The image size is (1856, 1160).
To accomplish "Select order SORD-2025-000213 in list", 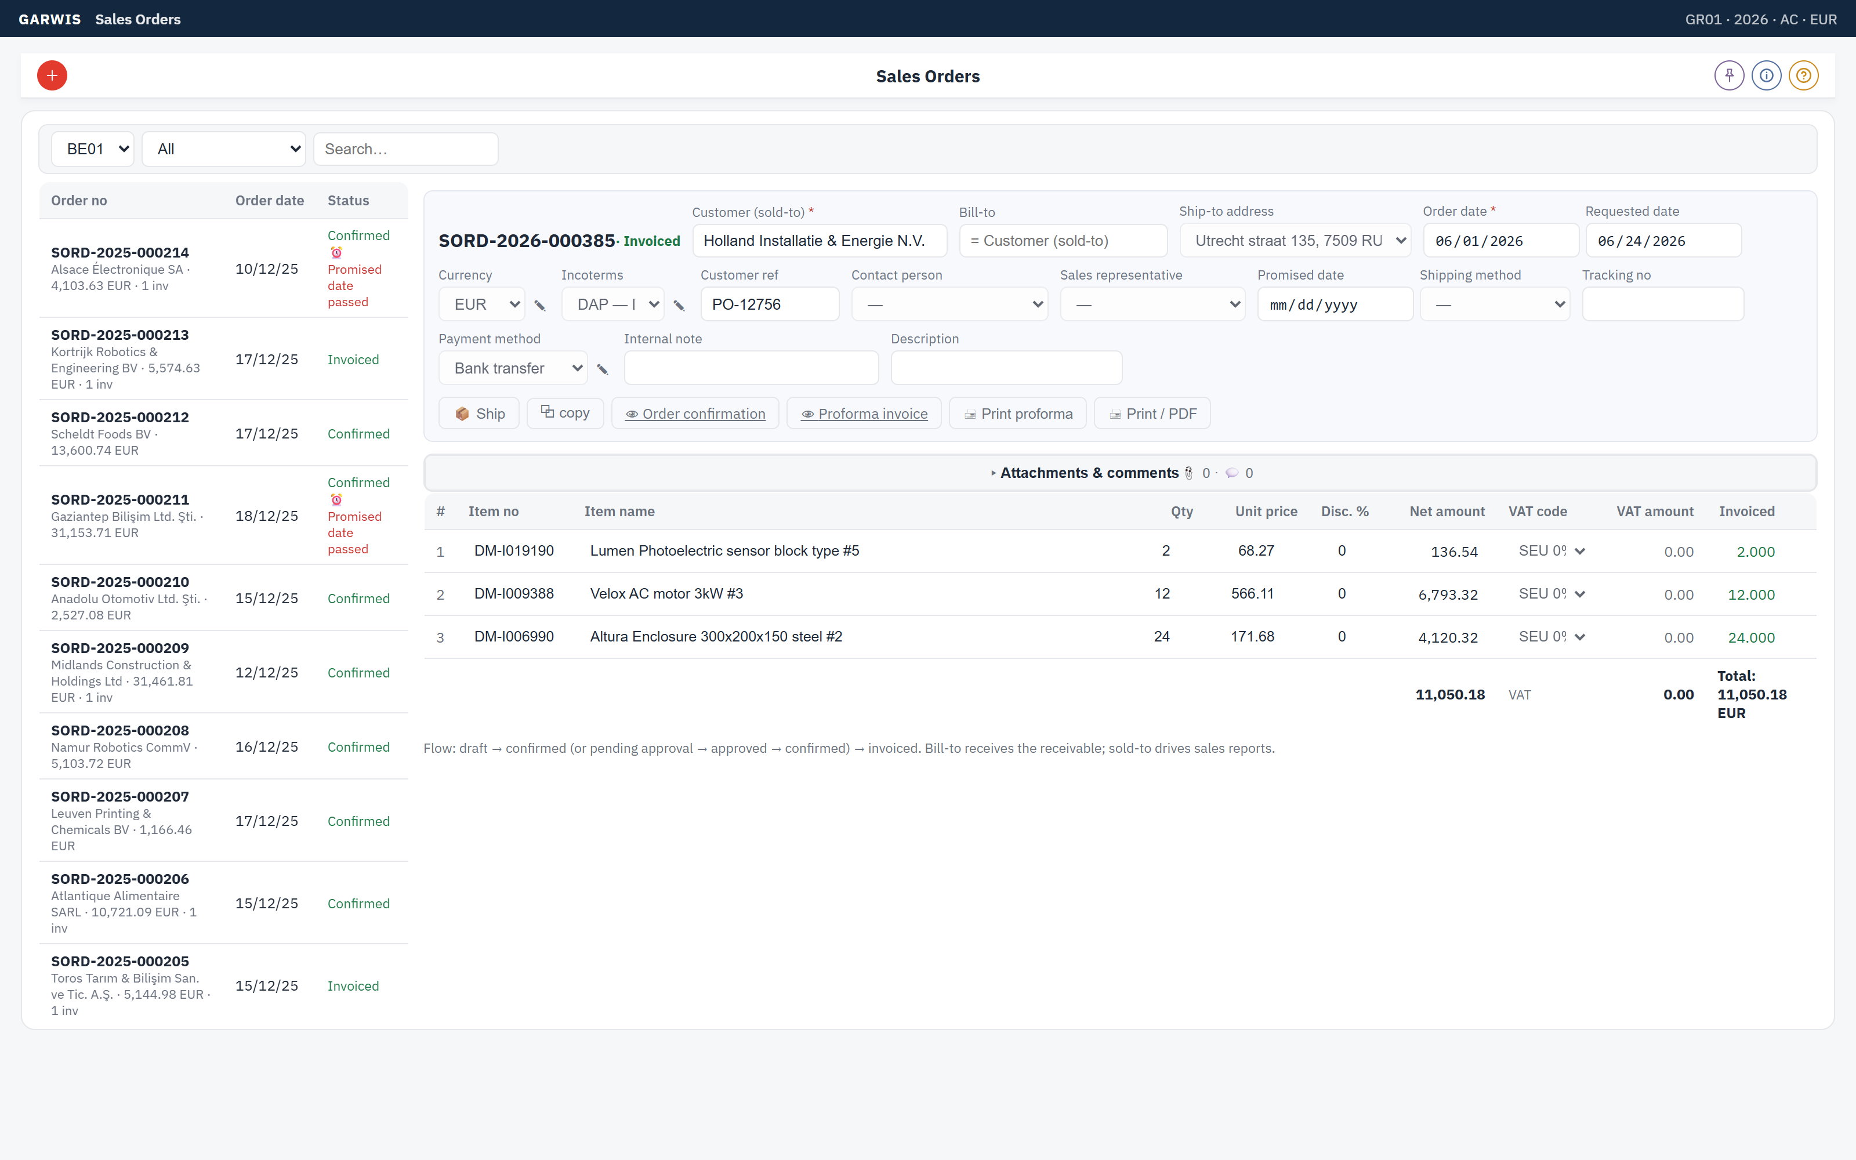I will (224, 359).
